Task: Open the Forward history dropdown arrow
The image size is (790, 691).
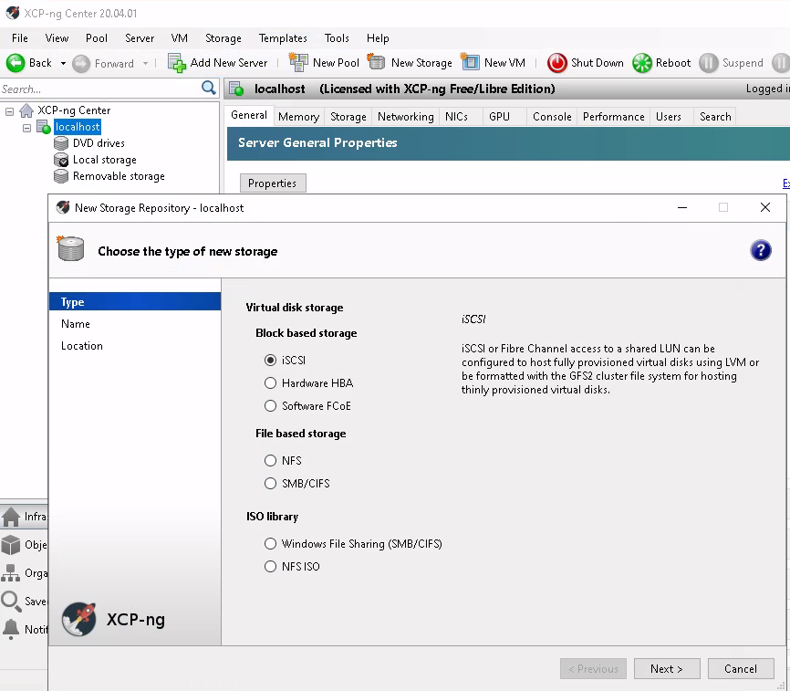Action: (x=146, y=64)
